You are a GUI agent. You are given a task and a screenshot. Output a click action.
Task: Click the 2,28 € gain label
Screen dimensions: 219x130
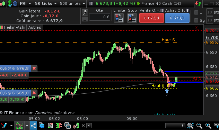[17, 100]
